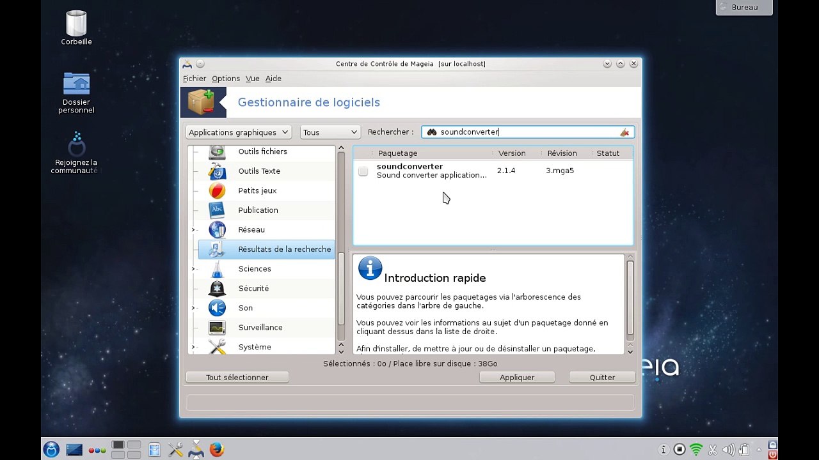Click the Tout sélectionner button

pyautogui.click(x=237, y=378)
